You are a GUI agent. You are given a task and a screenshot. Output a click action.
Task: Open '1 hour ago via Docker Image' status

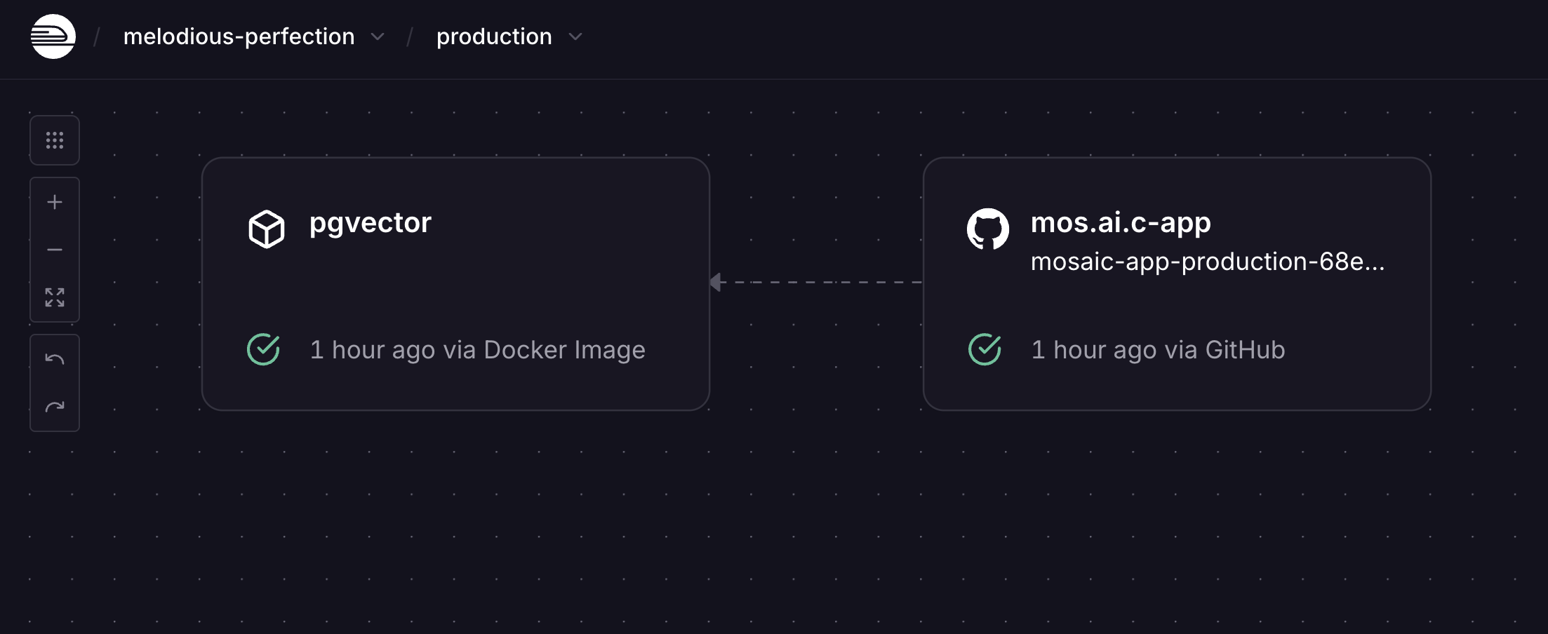pyautogui.click(x=478, y=350)
